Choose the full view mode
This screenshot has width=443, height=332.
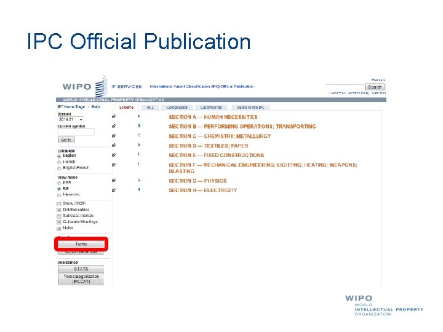59,189
